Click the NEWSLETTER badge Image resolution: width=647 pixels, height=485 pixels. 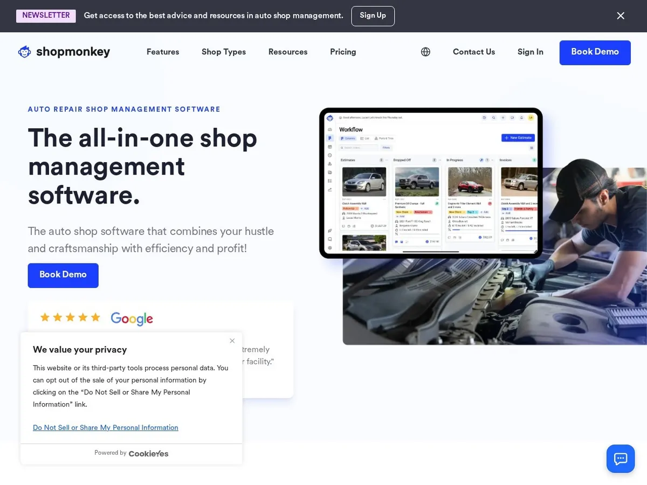click(46, 16)
